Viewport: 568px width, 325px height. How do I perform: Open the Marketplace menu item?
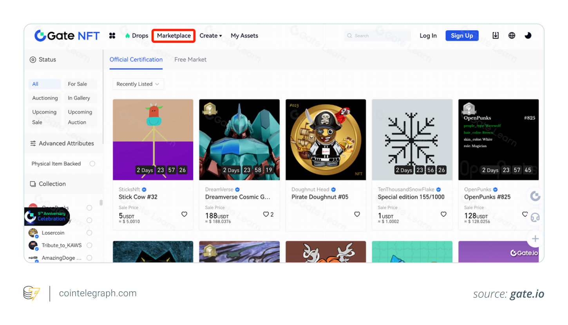174,36
